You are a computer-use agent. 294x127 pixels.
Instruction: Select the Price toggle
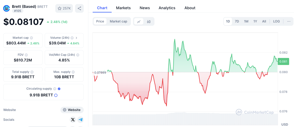pos(100,21)
